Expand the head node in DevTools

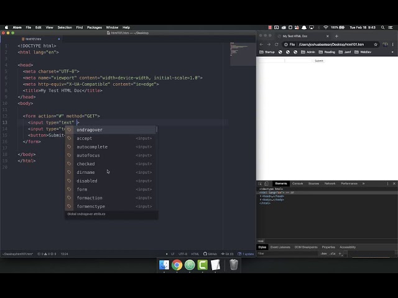pyautogui.click(x=261, y=196)
